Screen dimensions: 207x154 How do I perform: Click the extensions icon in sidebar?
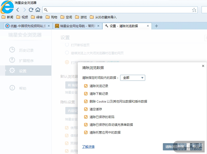point(12,60)
